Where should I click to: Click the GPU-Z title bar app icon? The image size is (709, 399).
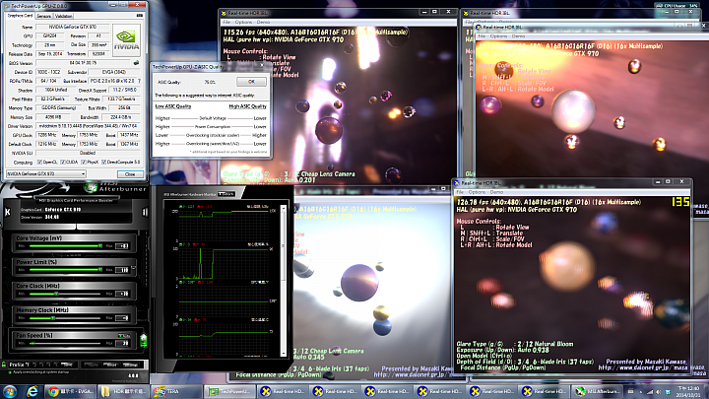tap(7, 6)
